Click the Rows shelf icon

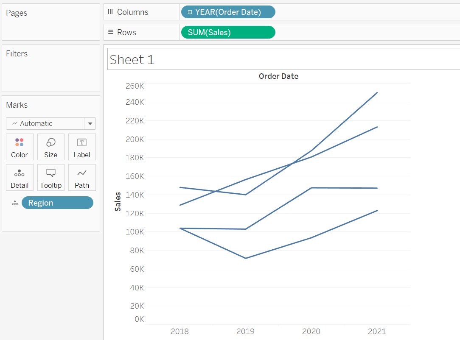(110, 32)
